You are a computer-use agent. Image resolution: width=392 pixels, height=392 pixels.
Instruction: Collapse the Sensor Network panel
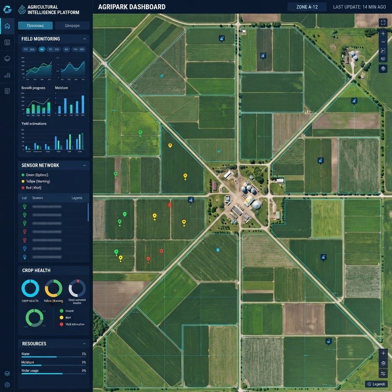point(85,165)
